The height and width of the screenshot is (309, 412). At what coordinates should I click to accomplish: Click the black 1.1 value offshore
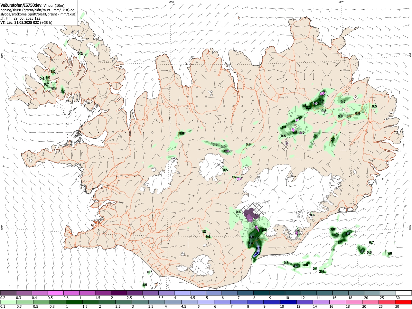pos(333,250)
